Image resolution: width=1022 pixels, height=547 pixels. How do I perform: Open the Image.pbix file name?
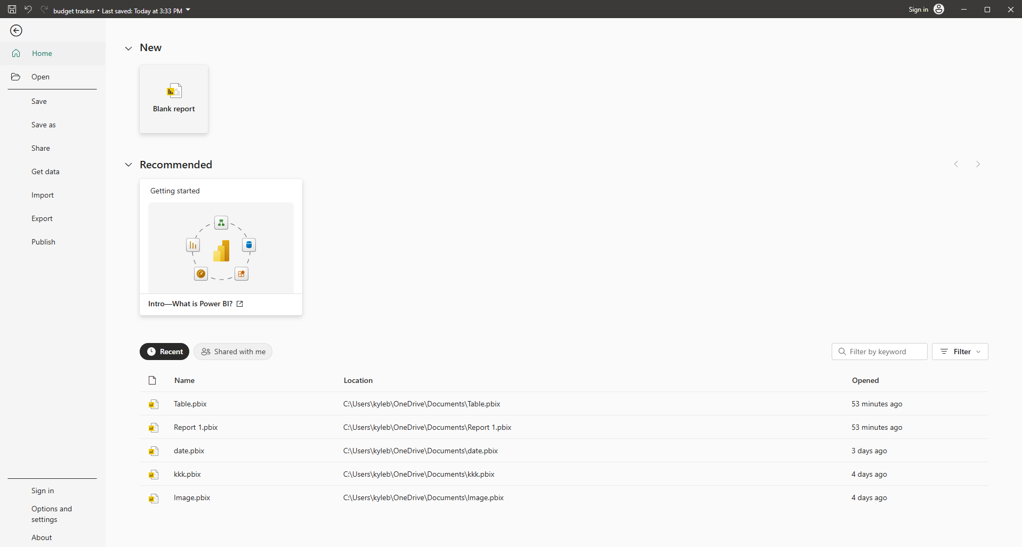[x=192, y=497]
